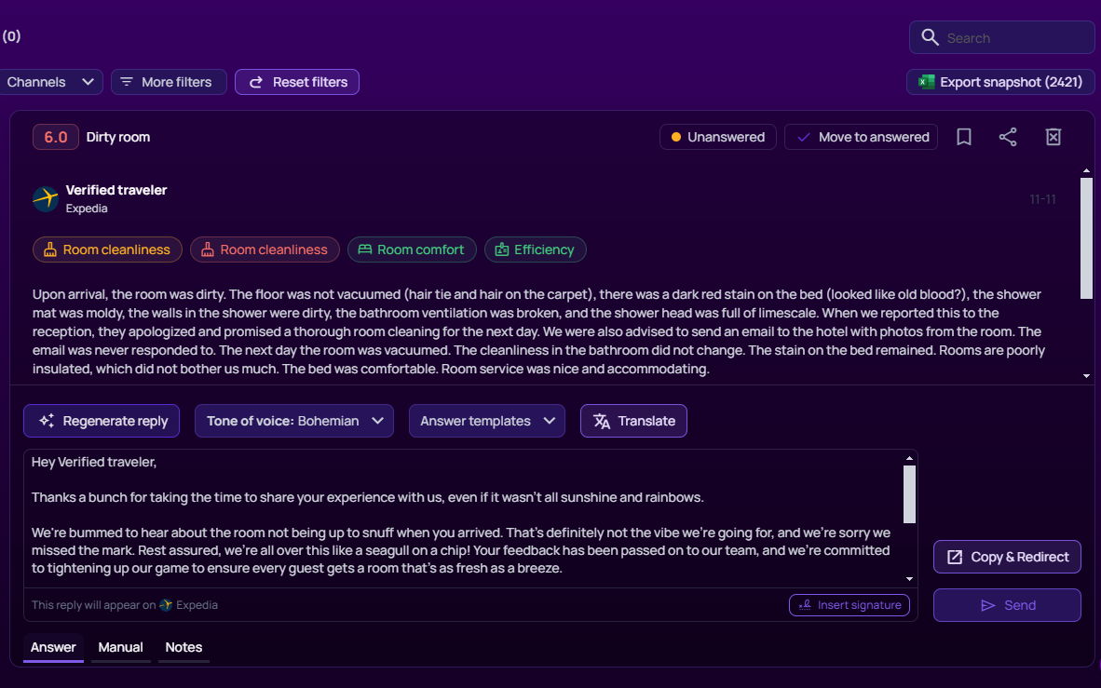
Task: Switch to the Manual tab
Action: coord(121,647)
